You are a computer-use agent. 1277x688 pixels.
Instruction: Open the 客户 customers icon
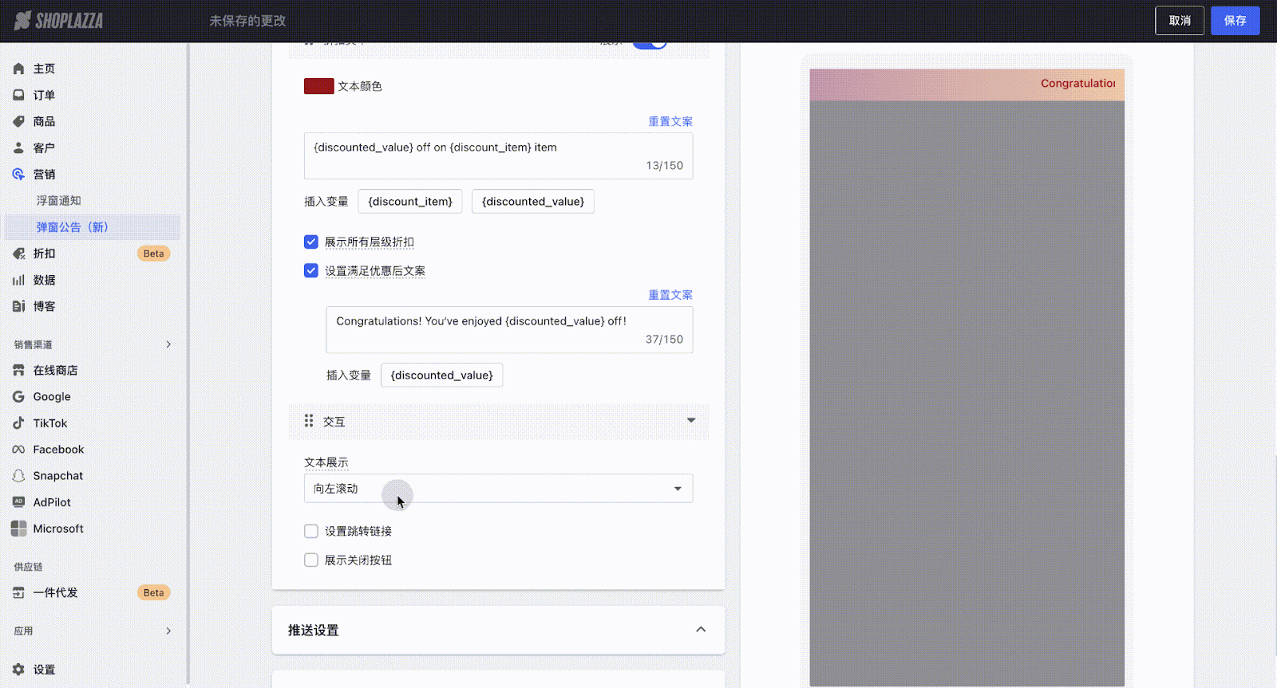[18, 147]
